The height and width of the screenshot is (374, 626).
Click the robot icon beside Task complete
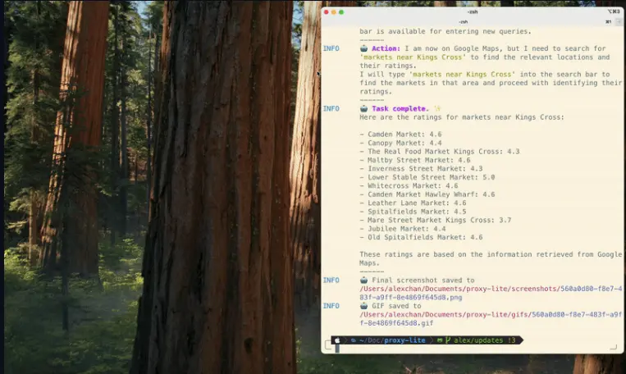[x=363, y=108]
